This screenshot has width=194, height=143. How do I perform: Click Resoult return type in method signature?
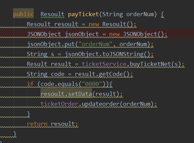pyautogui.click(x=53, y=14)
